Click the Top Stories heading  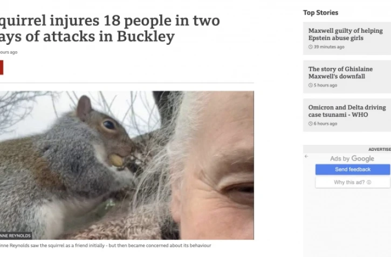pyautogui.click(x=321, y=13)
